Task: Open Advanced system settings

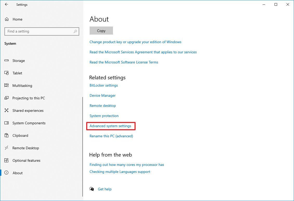Action: click(110, 126)
